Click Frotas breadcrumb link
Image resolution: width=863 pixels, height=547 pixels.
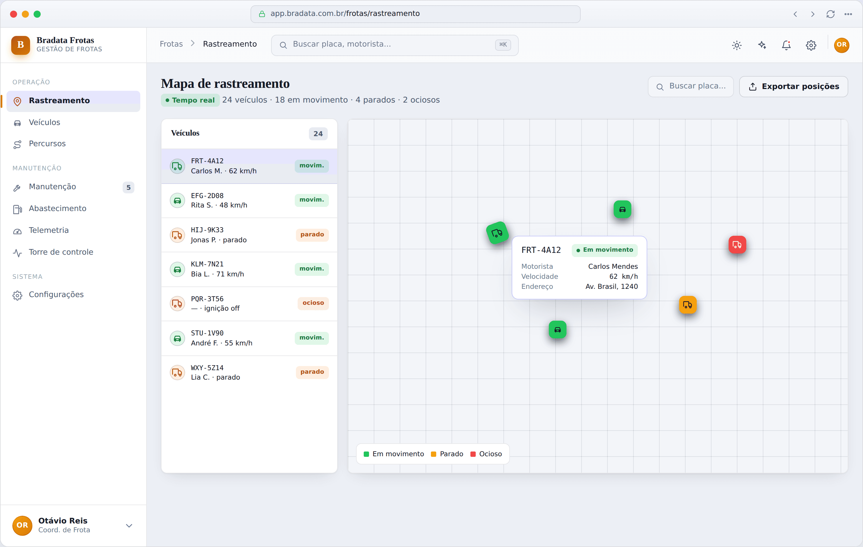171,44
